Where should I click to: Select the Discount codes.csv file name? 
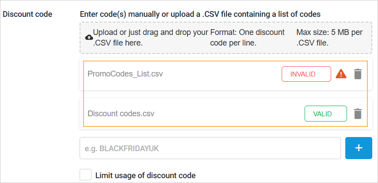[x=121, y=114]
